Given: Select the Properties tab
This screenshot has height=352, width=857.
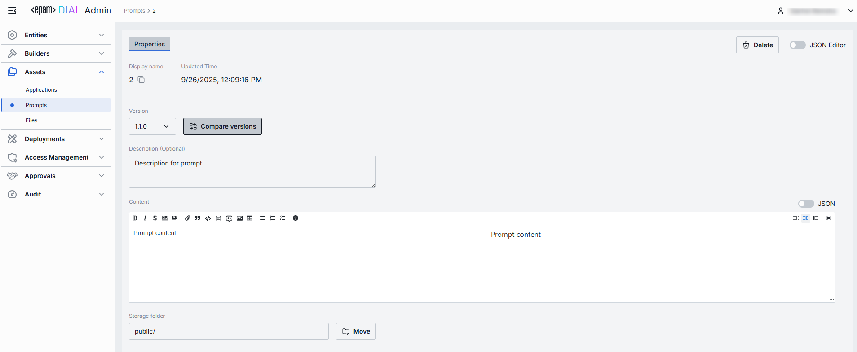Looking at the screenshot, I should coord(150,44).
